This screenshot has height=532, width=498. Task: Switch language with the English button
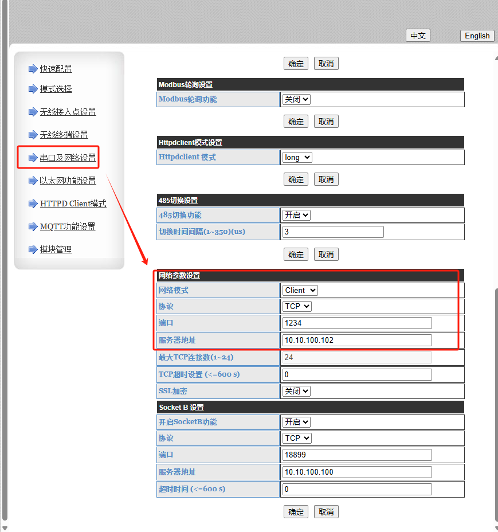coord(477,36)
